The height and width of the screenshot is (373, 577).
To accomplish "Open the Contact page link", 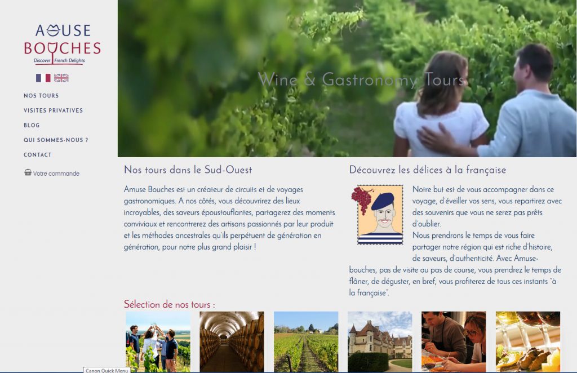I will click(38, 155).
